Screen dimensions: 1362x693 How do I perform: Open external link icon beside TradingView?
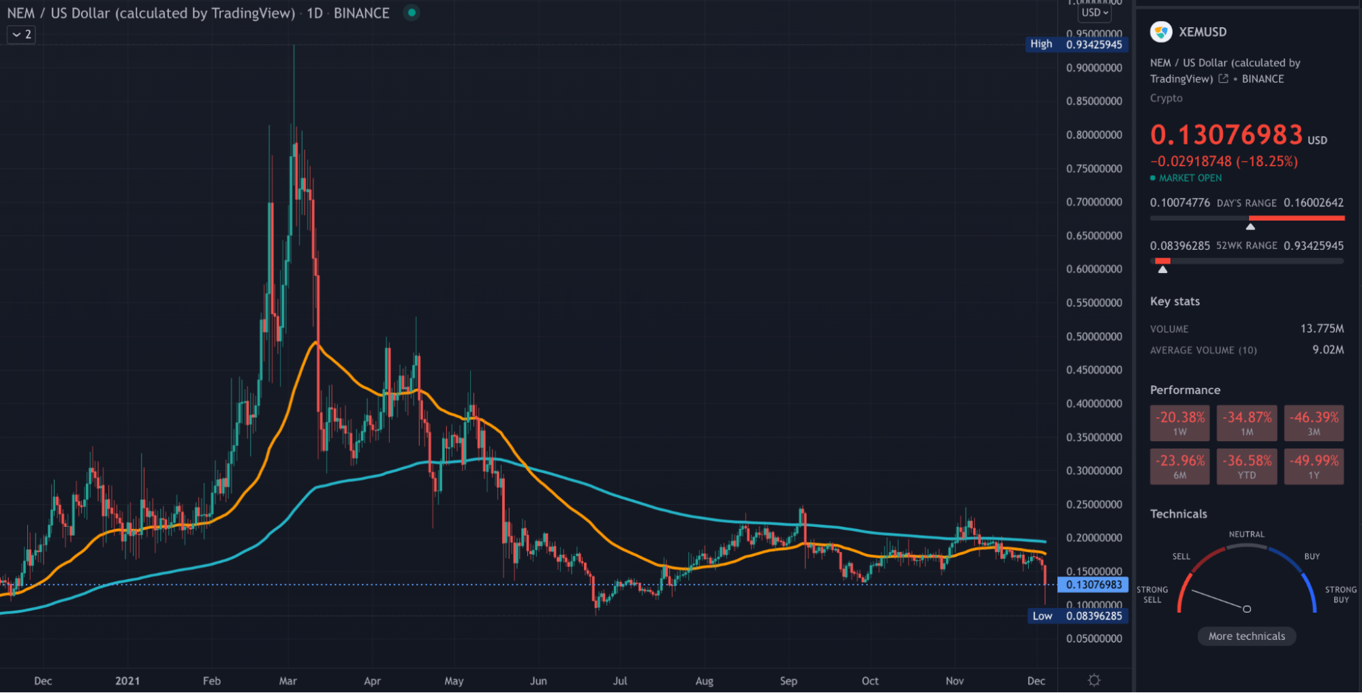click(x=1223, y=79)
